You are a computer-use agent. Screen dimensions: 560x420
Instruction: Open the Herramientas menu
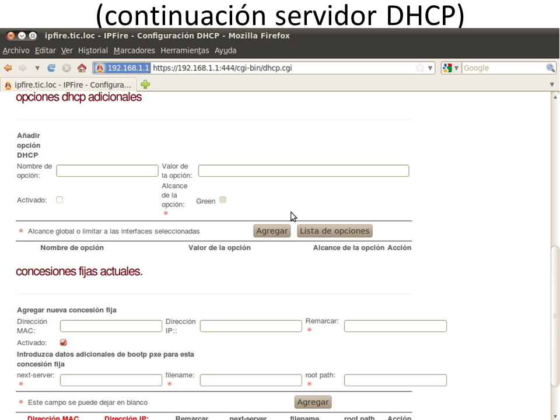(184, 51)
